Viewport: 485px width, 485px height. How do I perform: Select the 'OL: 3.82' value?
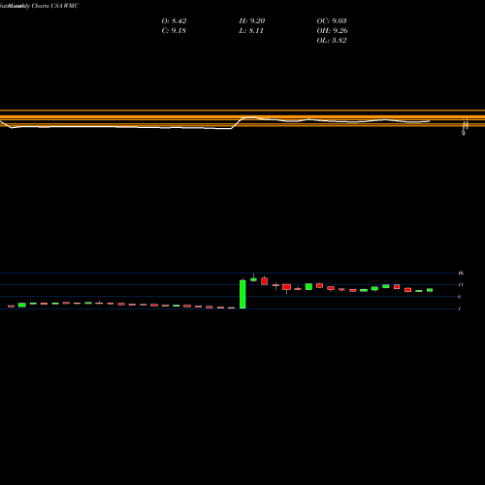332,41
